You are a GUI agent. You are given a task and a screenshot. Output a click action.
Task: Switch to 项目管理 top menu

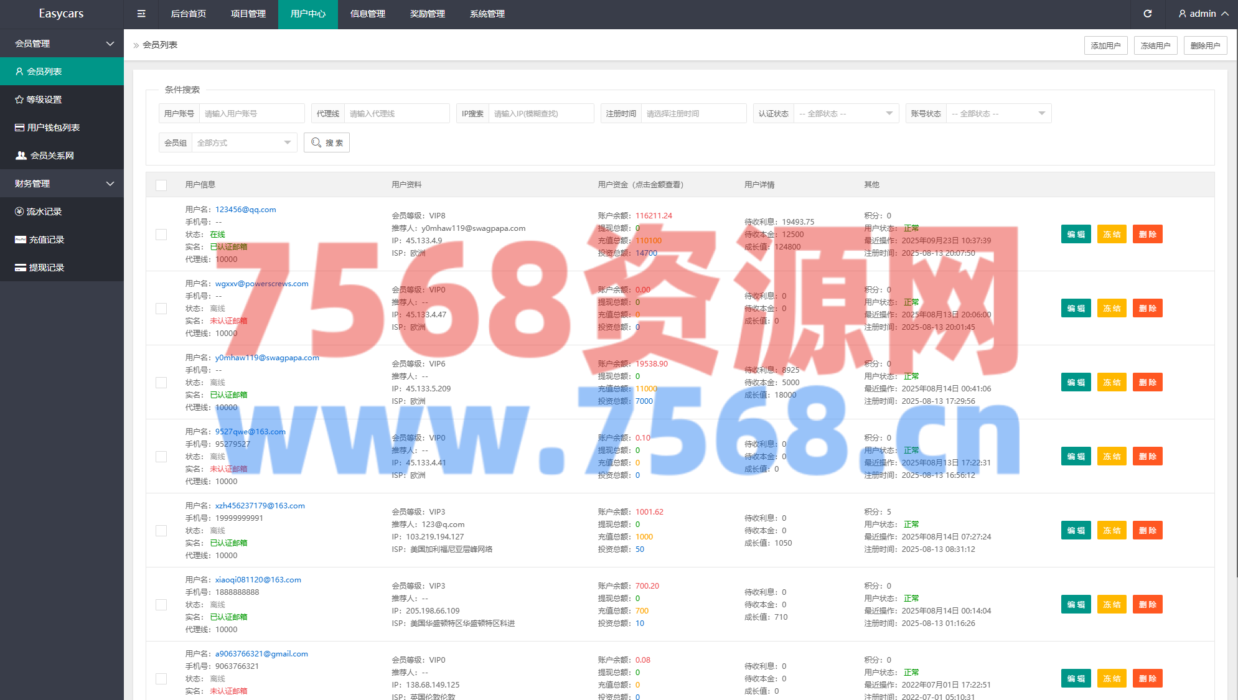pyautogui.click(x=248, y=14)
